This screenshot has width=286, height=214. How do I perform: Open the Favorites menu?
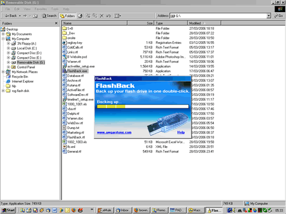(41, 9)
